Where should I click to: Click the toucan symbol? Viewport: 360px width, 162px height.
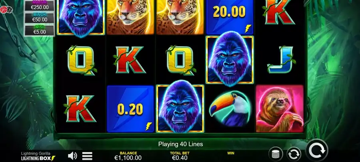[230, 109]
